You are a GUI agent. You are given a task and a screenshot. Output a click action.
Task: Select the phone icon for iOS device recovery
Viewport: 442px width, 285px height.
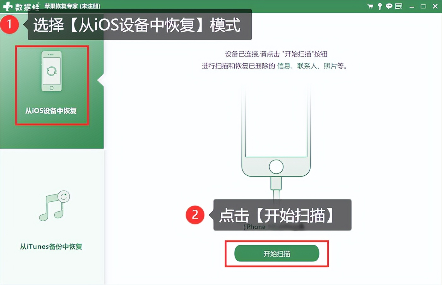click(51, 72)
